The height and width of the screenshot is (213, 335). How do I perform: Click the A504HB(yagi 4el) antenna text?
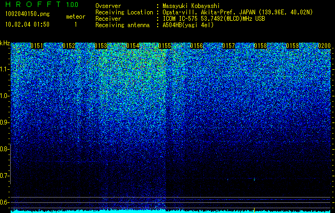click(188, 25)
